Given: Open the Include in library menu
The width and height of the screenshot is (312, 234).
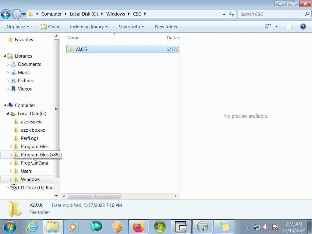Looking at the screenshot, I should pos(89,27).
